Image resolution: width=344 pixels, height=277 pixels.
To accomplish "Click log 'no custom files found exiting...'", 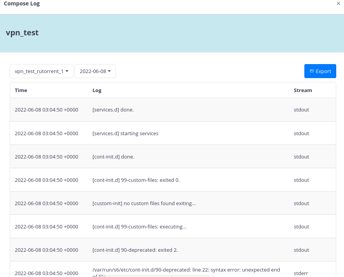I will [144, 203].
